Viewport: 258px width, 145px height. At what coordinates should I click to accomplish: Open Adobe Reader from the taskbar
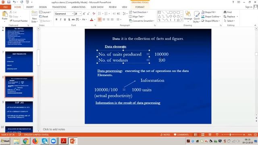point(64,141)
